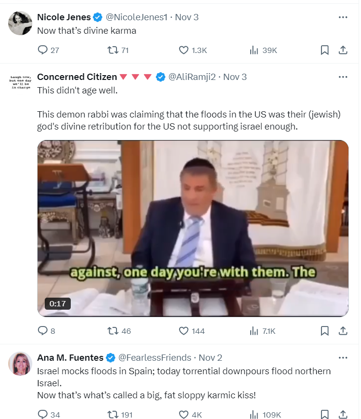Viewport: 361px width, 419px height.
Task: Reply to Nicole Jenes's tweet
Action: [43, 50]
